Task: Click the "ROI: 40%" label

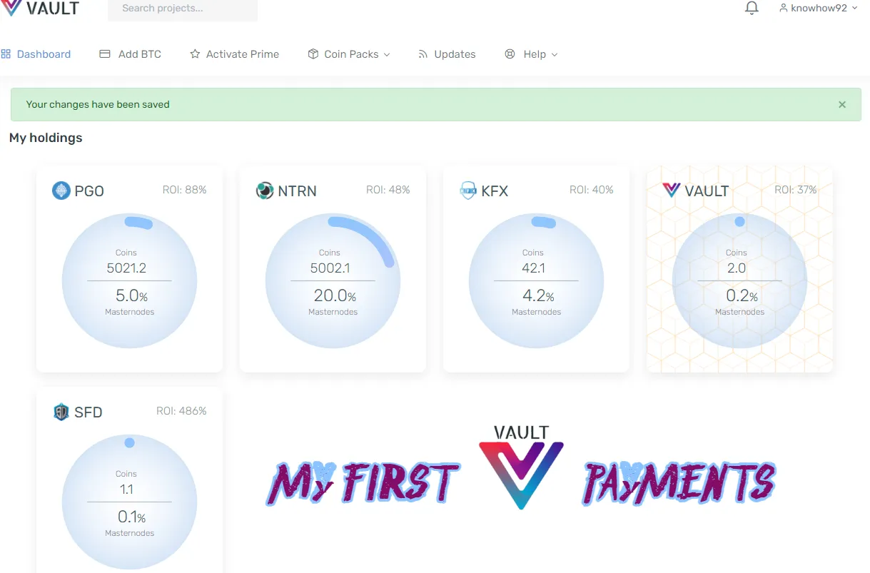Action: 592,190
